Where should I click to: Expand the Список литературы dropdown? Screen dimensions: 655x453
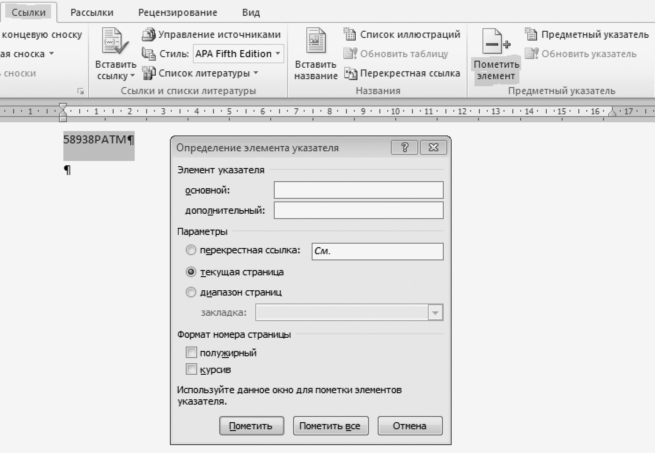256,73
